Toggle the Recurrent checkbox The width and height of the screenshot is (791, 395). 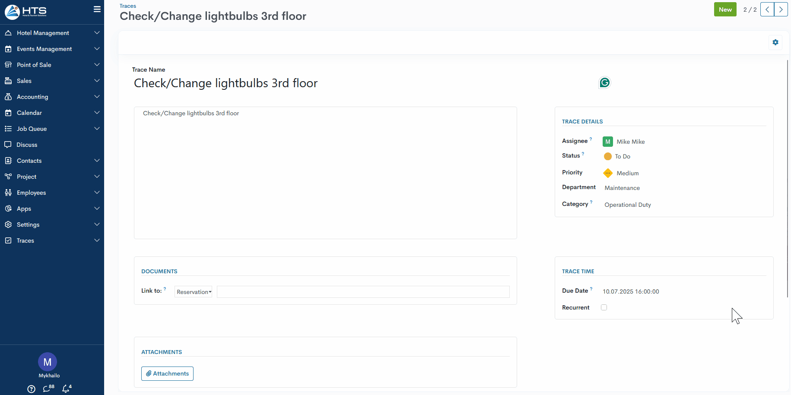[x=604, y=307]
